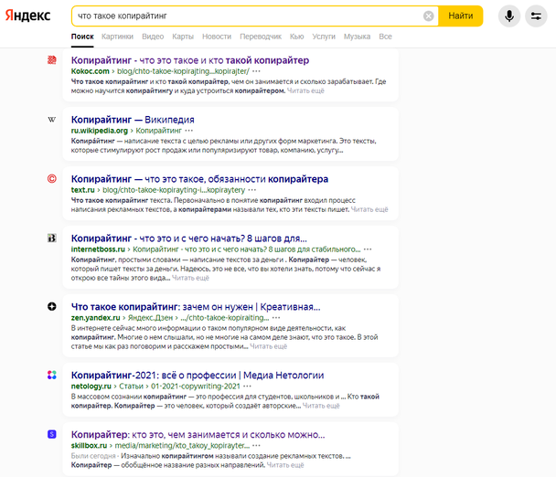The image size is (556, 477).
Task: Click the skillbox.ru path 'media/marketing/kto_takoy_kopirayter'
Action: pos(182,445)
